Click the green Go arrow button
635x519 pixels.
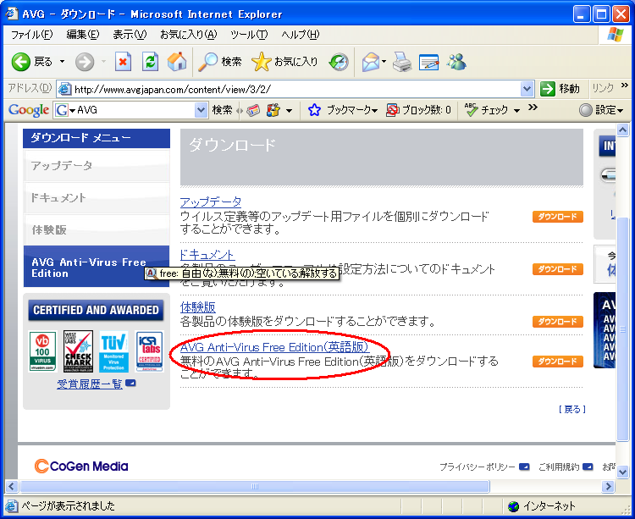(548, 89)
